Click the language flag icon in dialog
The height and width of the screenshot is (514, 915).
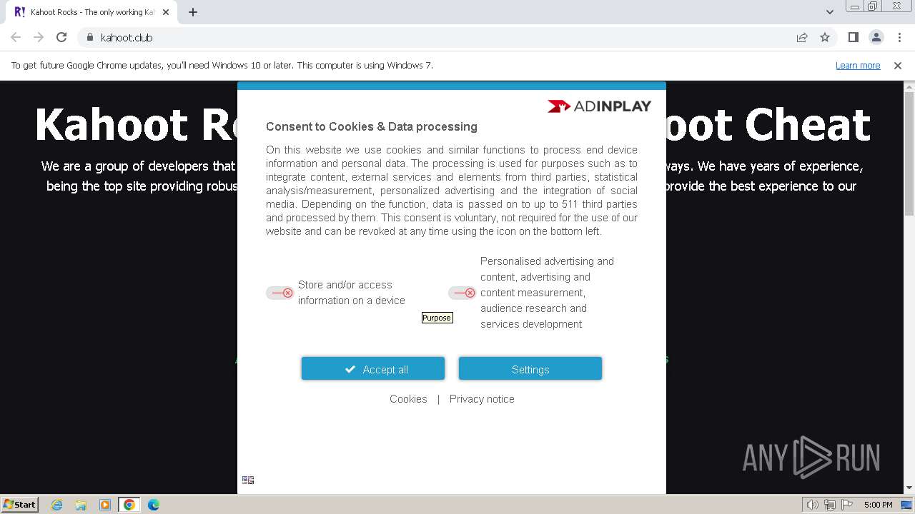[248, 480]
